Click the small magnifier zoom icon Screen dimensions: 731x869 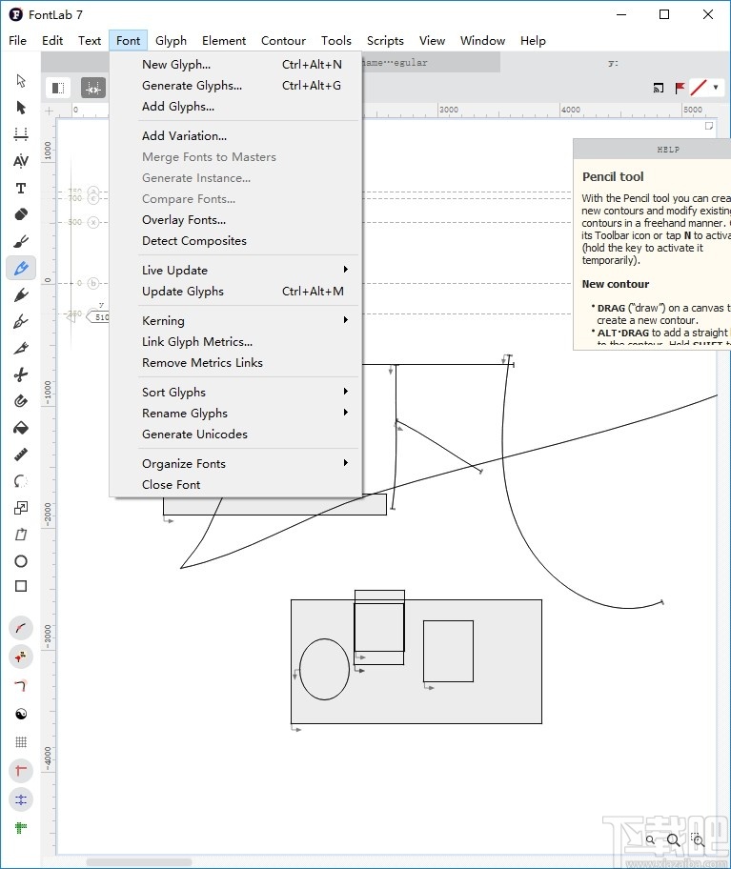[x=650, y=839]
